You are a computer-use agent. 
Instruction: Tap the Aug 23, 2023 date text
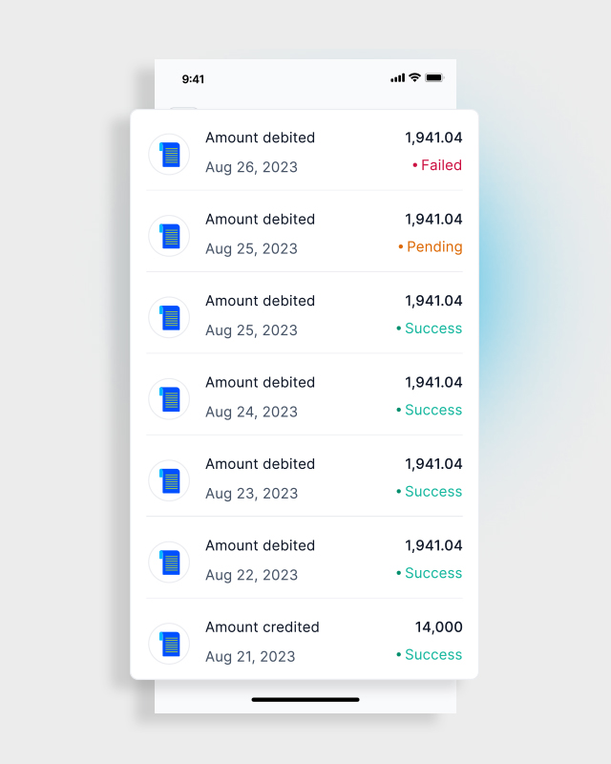(251, 494)
